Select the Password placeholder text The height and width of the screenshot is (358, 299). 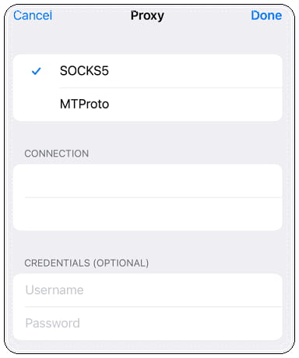point(52,324)
